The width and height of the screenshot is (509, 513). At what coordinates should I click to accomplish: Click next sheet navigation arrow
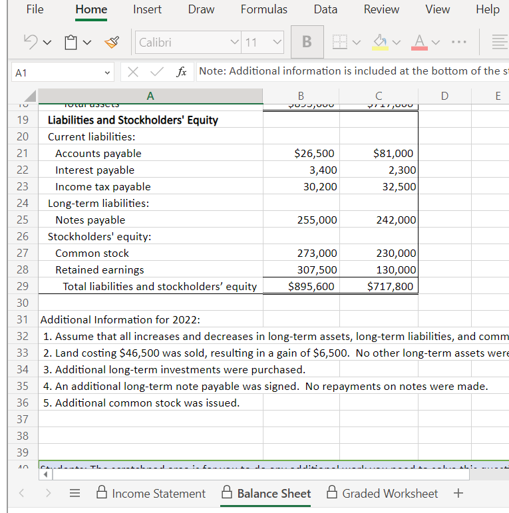tap(48, 493)
